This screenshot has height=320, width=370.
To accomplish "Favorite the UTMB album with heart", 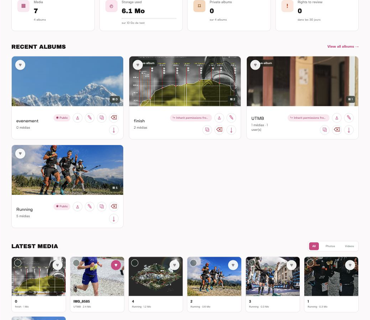I will [255, 65].
